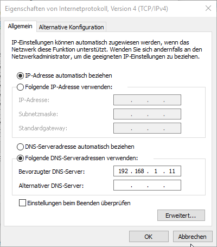Image resolution: width=217 pixels, height=247 pixels.
Task: Click second octet 168 of preferred DNS
Action: tap(139, 171)
